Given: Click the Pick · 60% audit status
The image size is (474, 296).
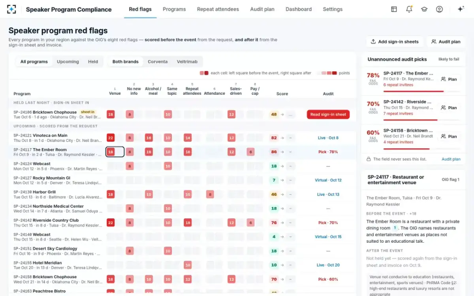Looking at the screenshot, I should [328, 279].
